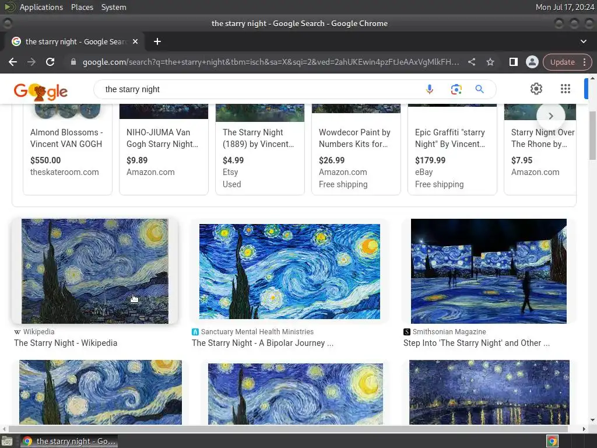This screenshot has width=597, height=448.
Task: Toggle Chrome side panel icon
Action: pos(513,62)
